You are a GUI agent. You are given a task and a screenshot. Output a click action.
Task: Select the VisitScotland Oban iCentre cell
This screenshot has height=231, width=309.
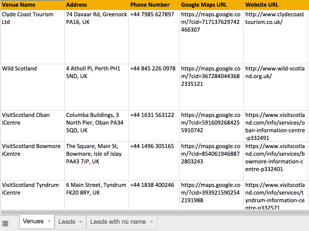pos(32,126)
